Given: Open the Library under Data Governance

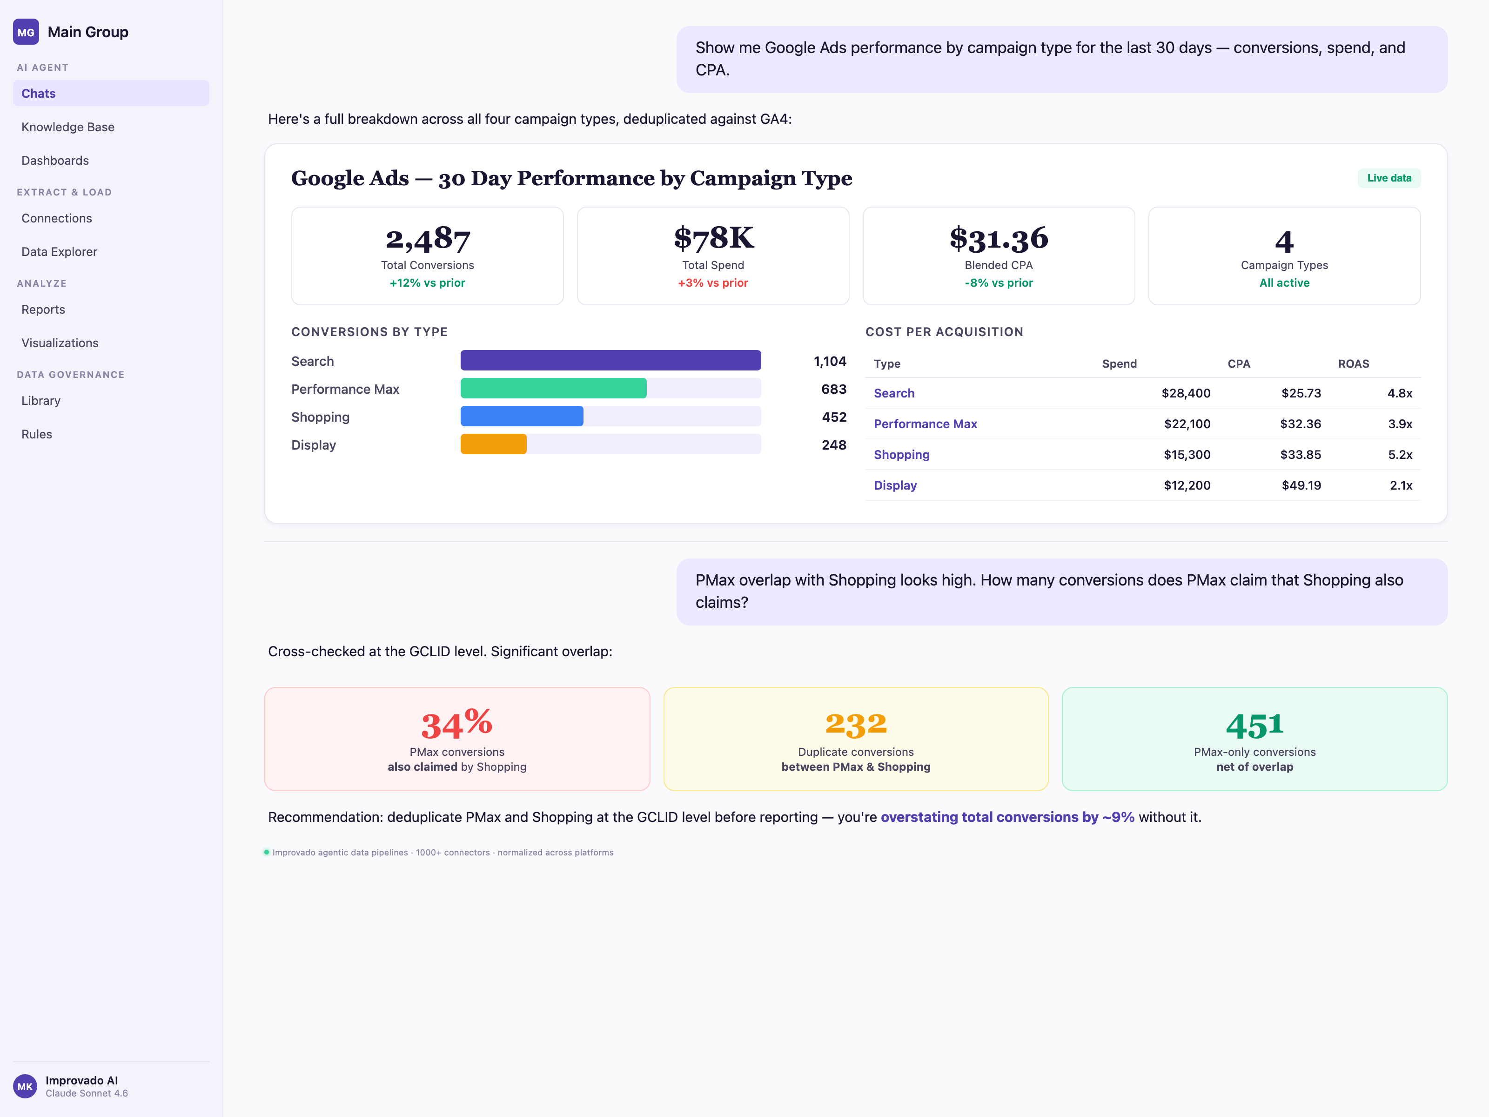Looking at the screenshot, I should pos(41,400).
